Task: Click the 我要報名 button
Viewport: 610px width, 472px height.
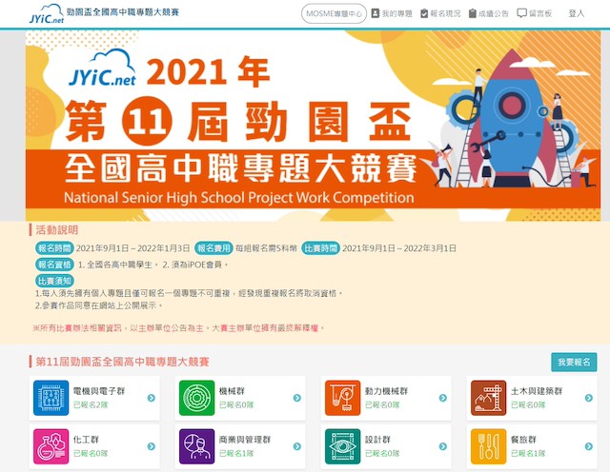Action: 574,362
